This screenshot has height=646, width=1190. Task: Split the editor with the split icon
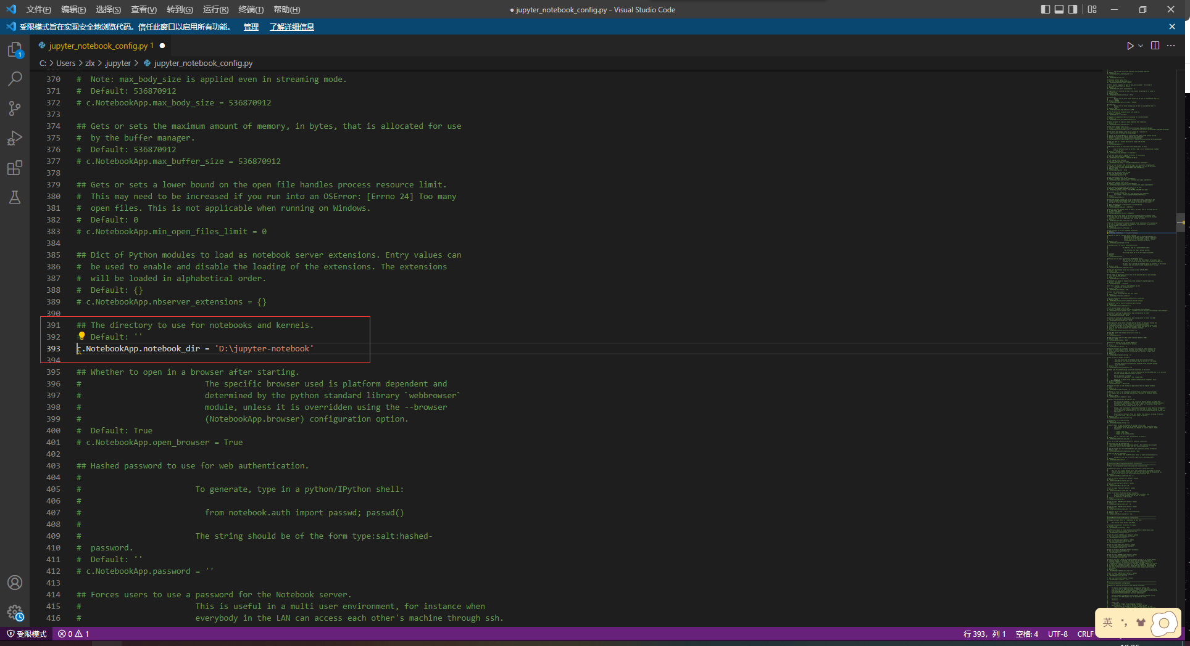(1155, 45)
